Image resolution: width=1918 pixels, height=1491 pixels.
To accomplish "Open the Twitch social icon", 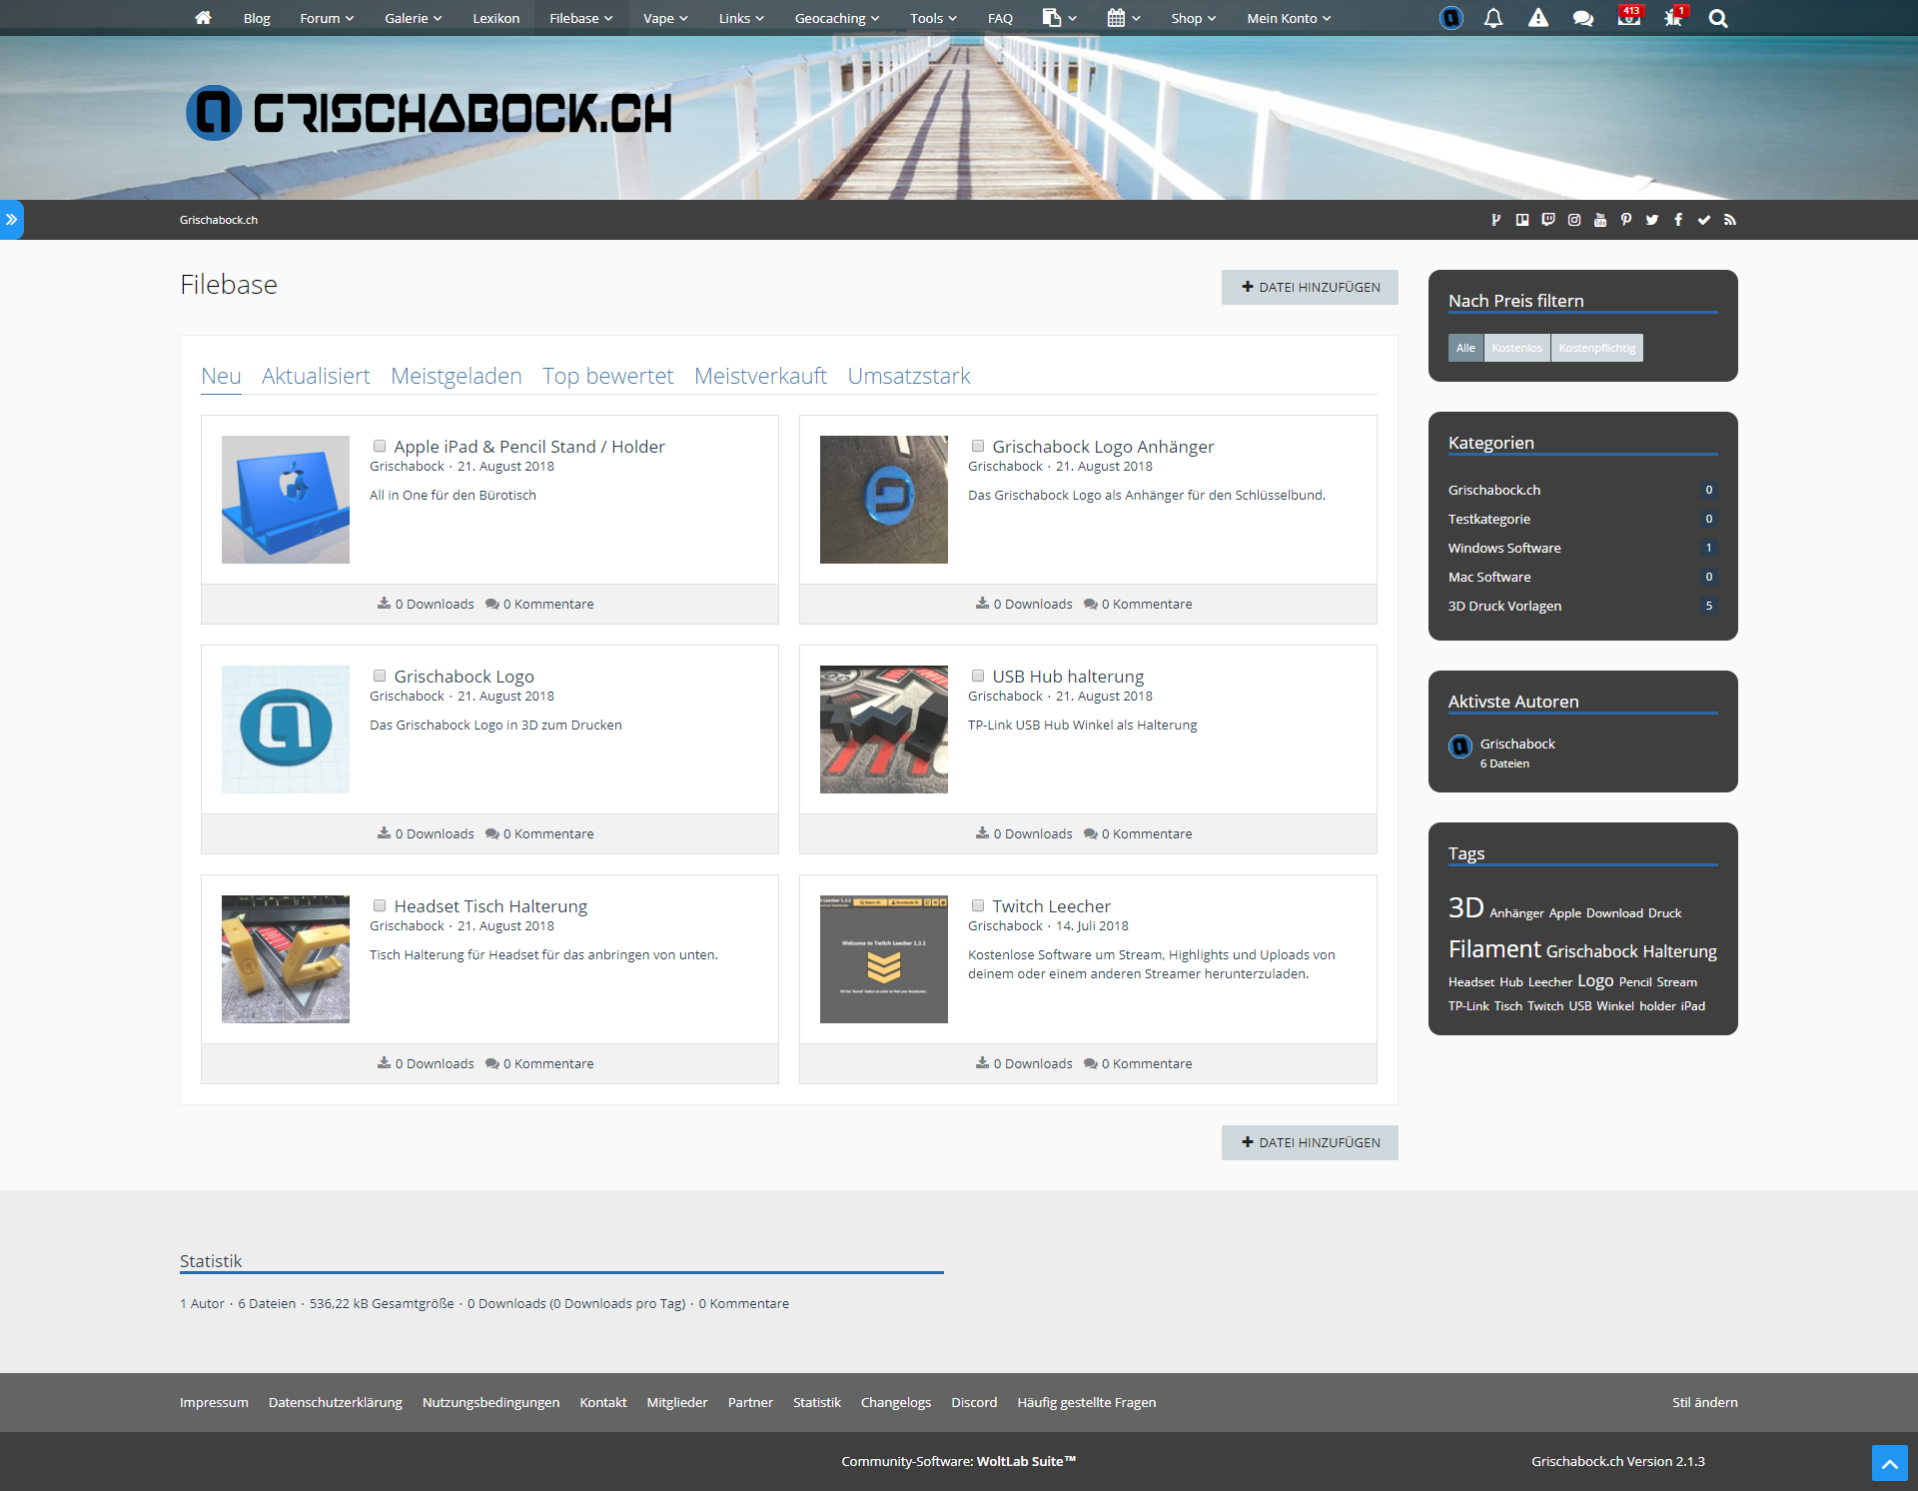I will coord(1547,220).
